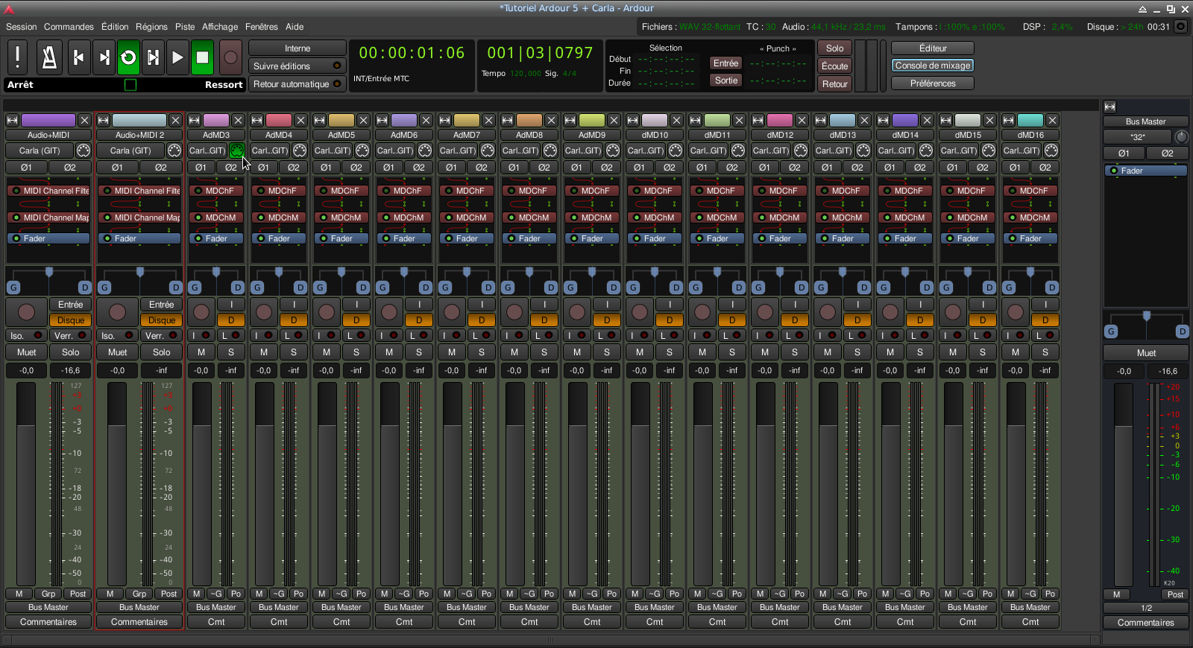1193x648 pixels.
Task: Jump to session start transport icon
Action: coord(78,57)
